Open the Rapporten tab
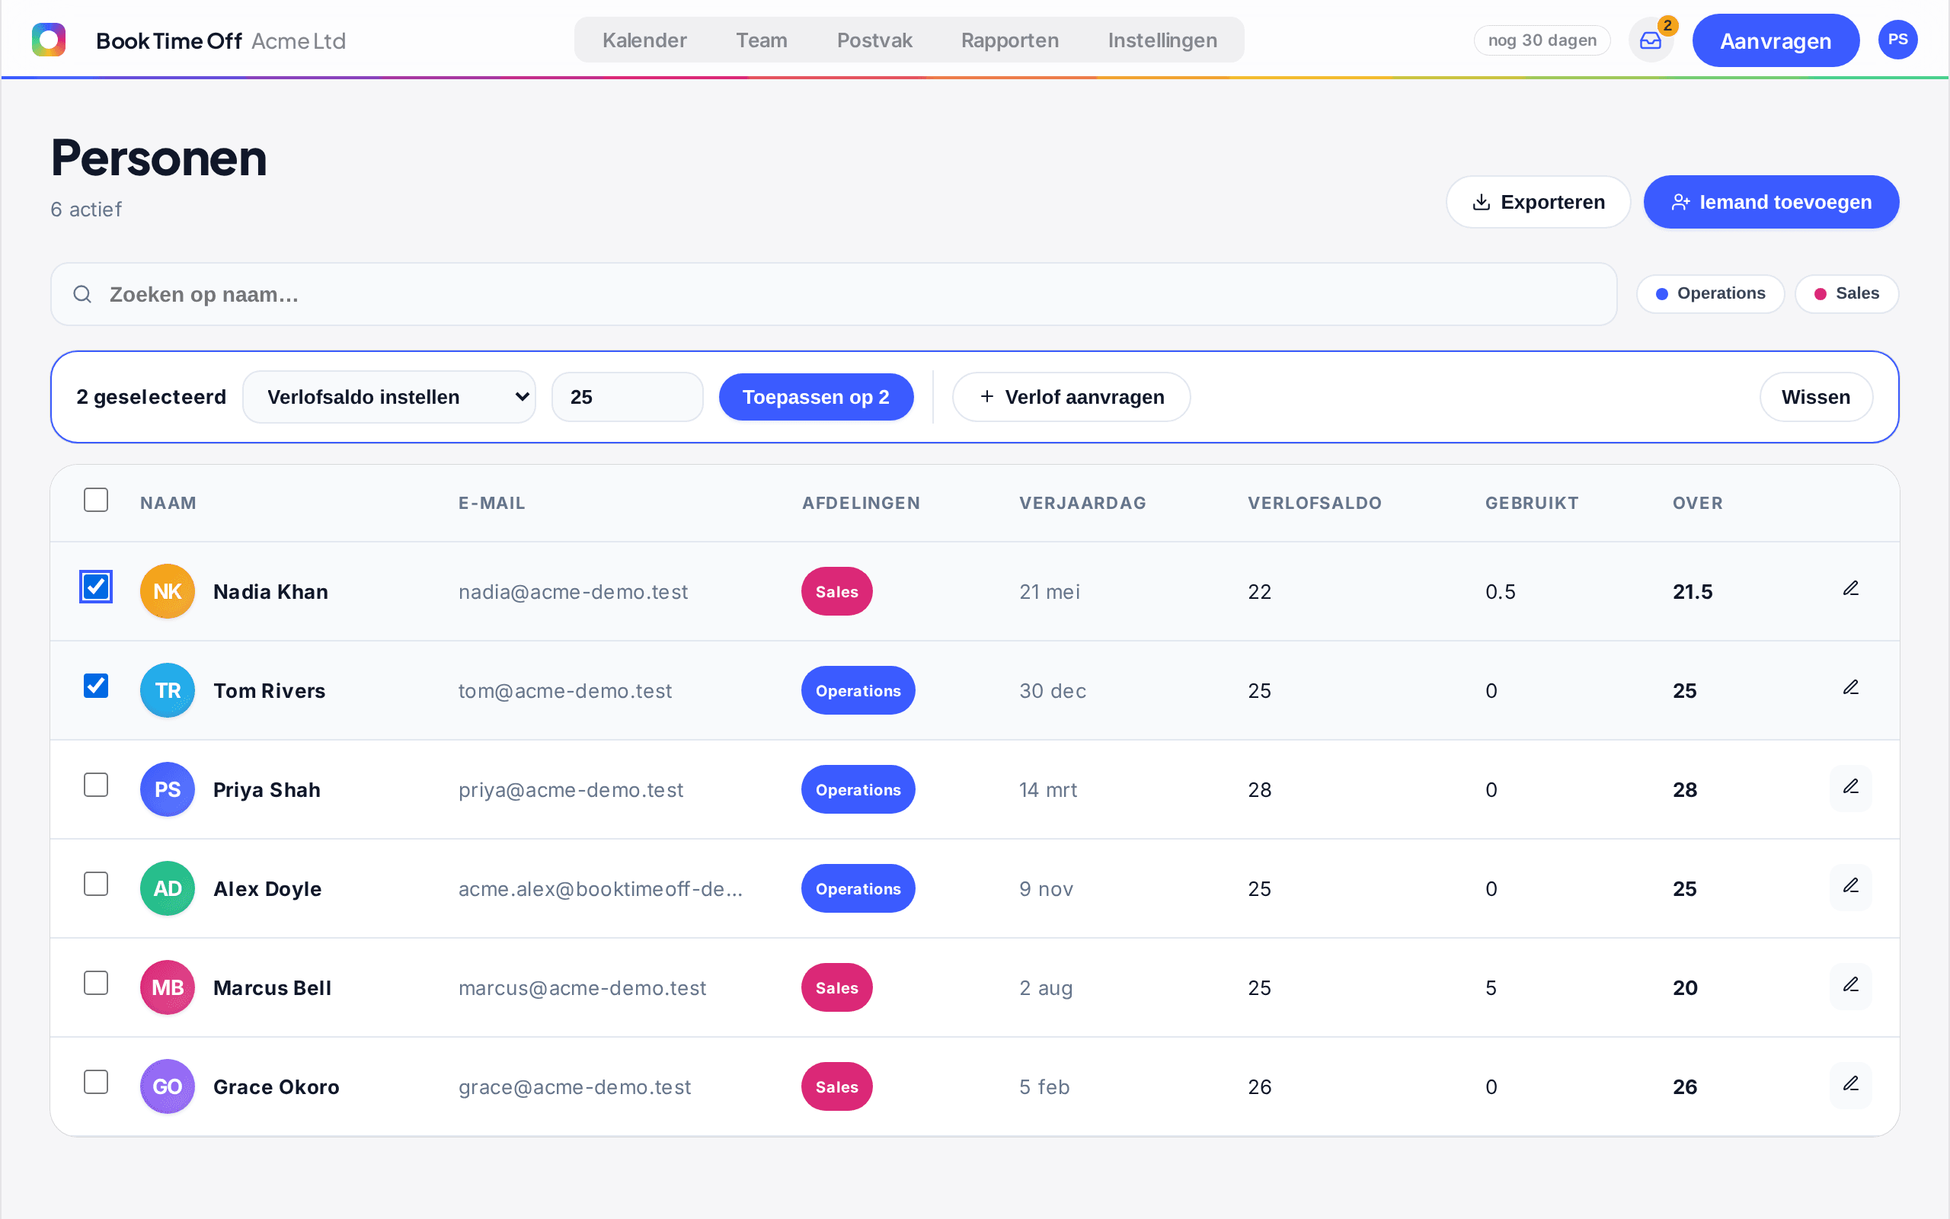 1009,40
